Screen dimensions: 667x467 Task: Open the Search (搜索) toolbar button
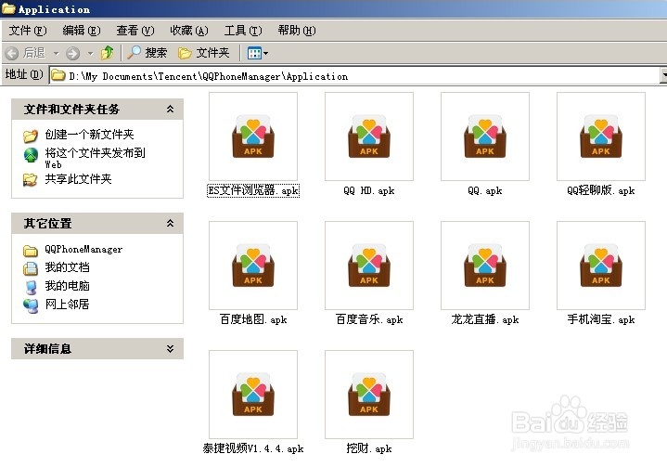147,53
